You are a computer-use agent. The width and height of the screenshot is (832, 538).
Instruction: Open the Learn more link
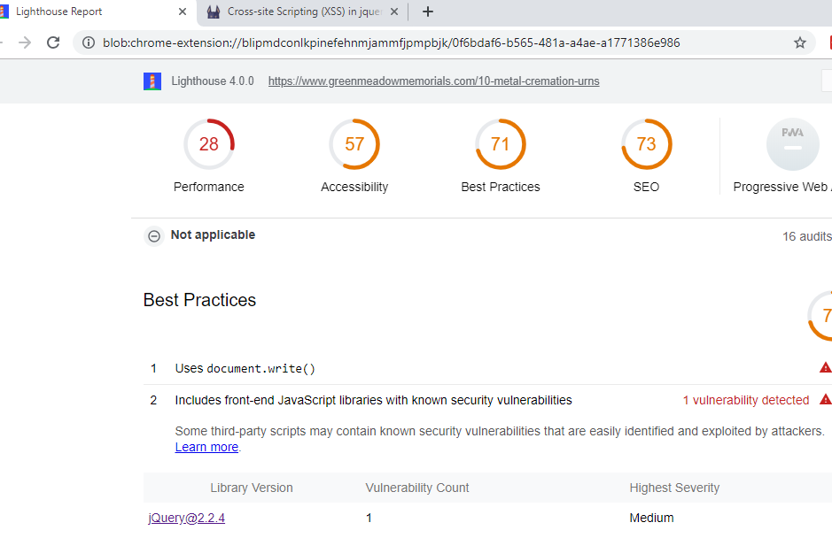point(206,447)
